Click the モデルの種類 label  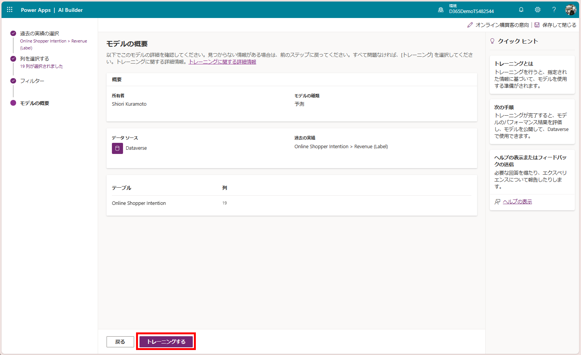pyautogui.click(x=307, y=96)
